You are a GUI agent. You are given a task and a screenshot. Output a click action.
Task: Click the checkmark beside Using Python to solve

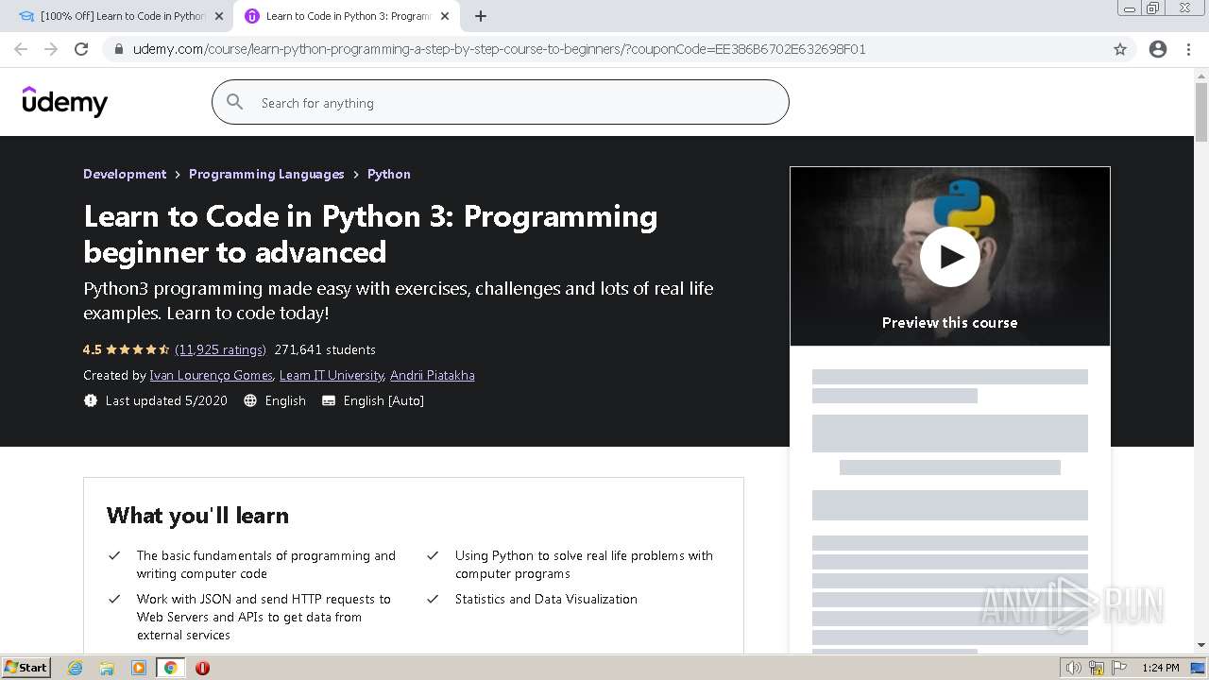[x=433, y=555]
